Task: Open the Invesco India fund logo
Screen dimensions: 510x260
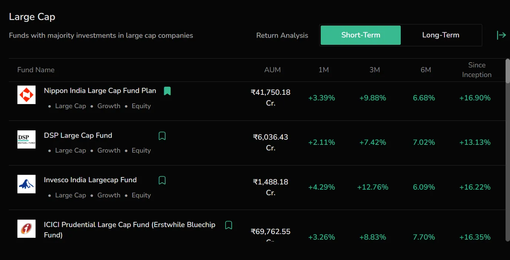Action: pos(26,184)
